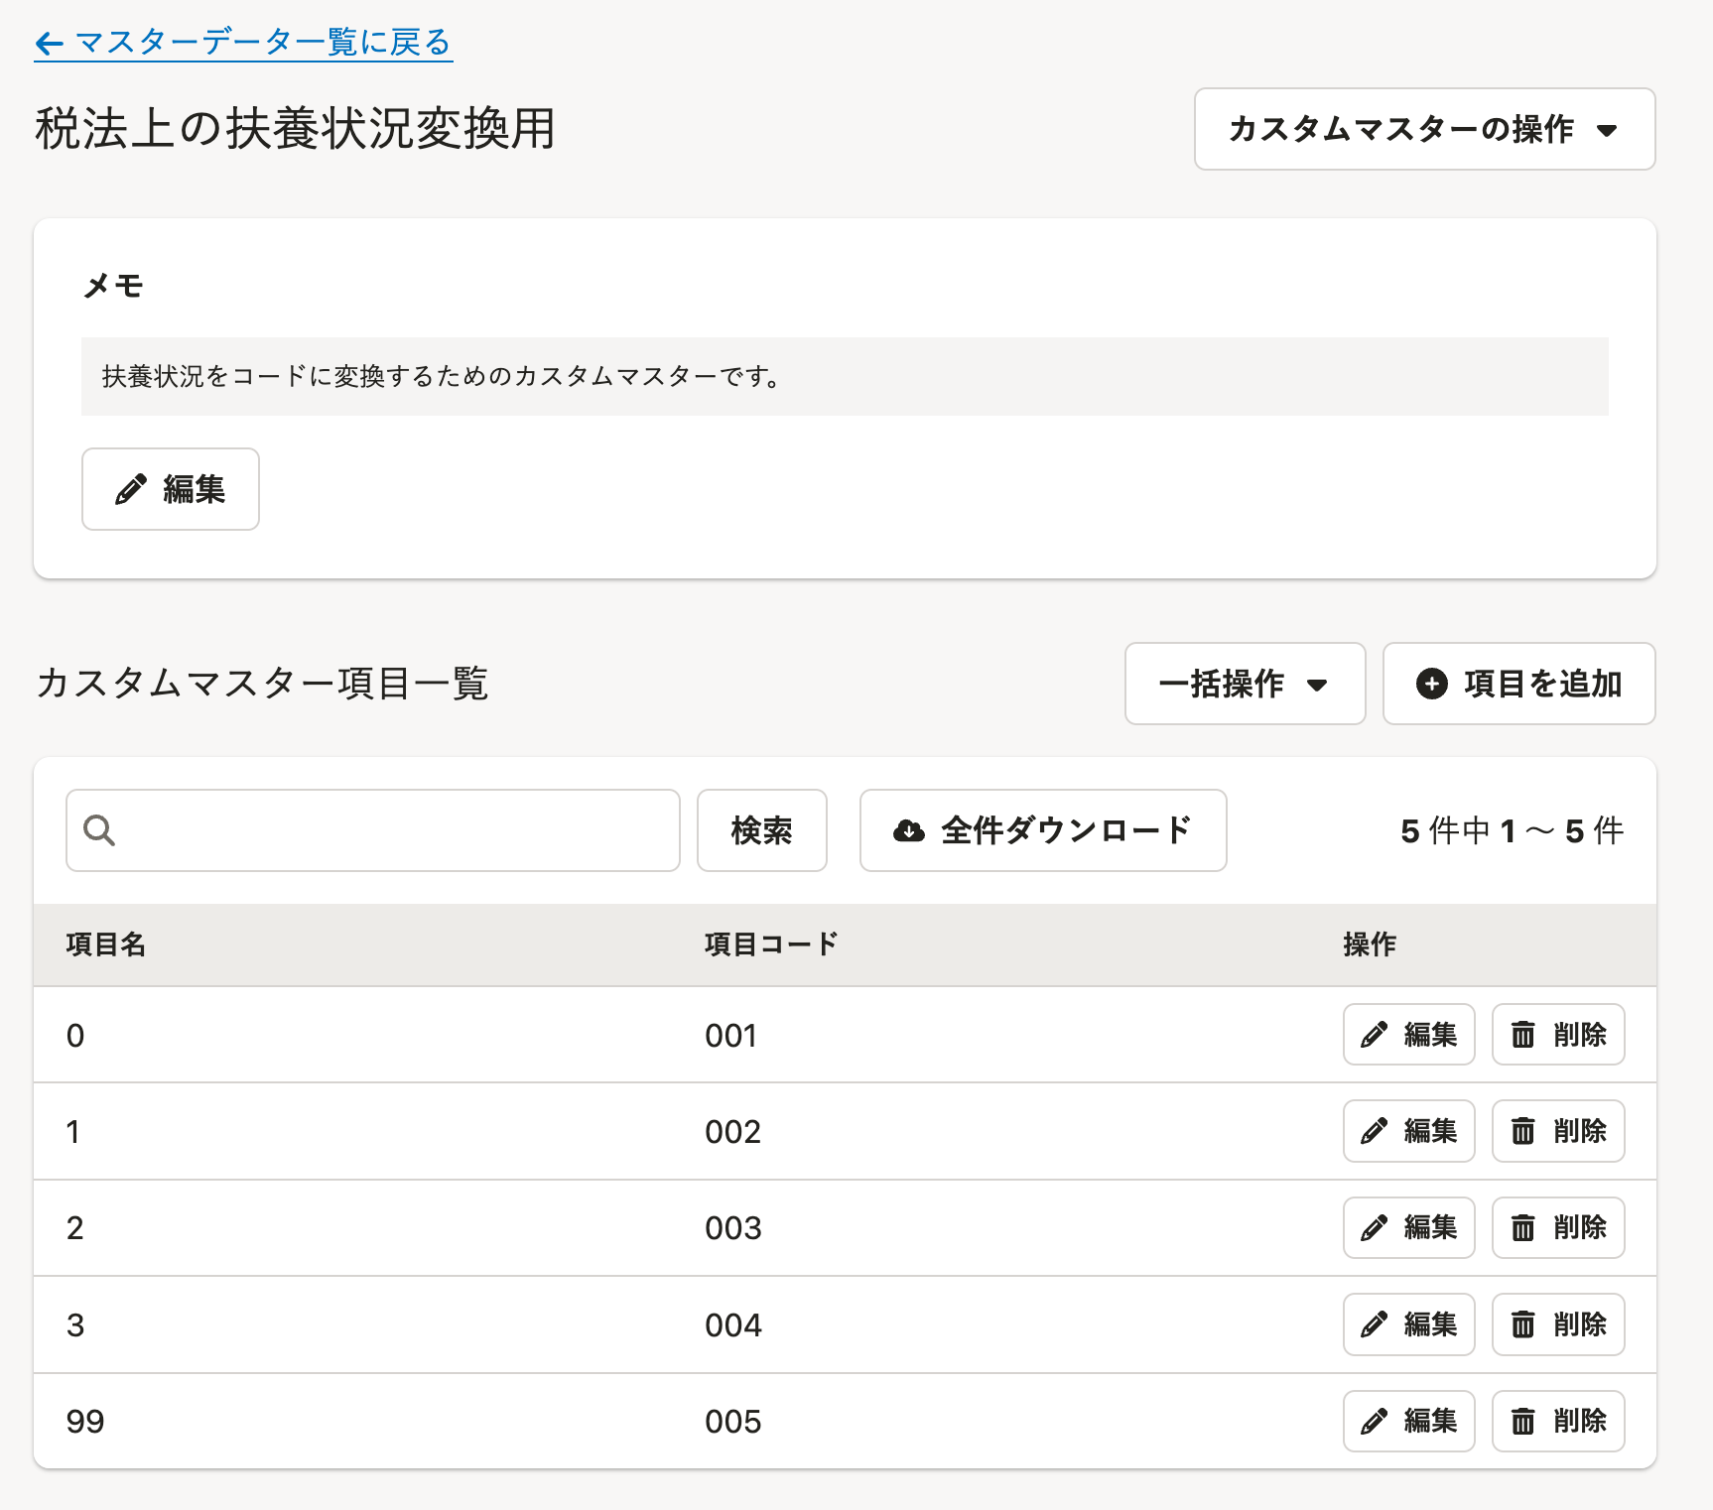Click the pencil icon in the memo section

131,489
